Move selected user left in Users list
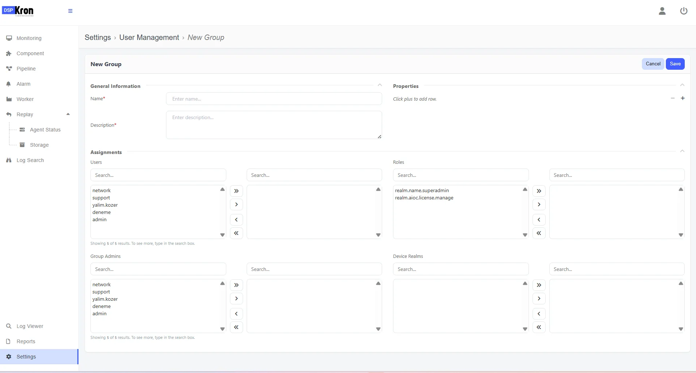 236,220
